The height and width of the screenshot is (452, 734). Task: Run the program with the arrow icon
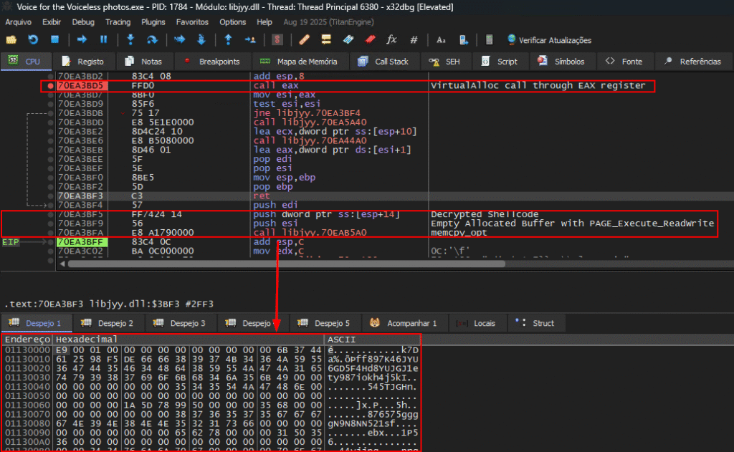(x=82, y=39)
